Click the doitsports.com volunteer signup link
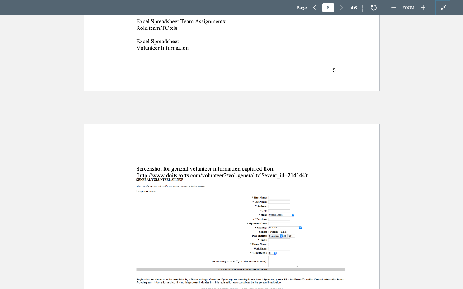 tap(221, 175)
